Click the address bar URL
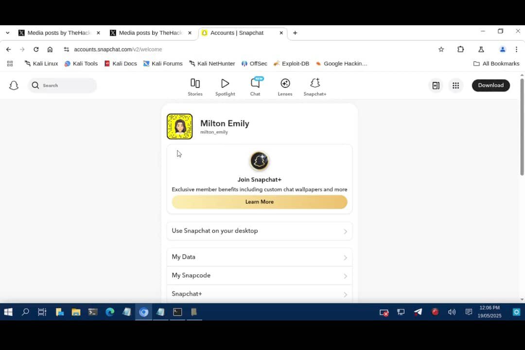The width and height of the screenshot is (525, 350). tap(118, 49)
